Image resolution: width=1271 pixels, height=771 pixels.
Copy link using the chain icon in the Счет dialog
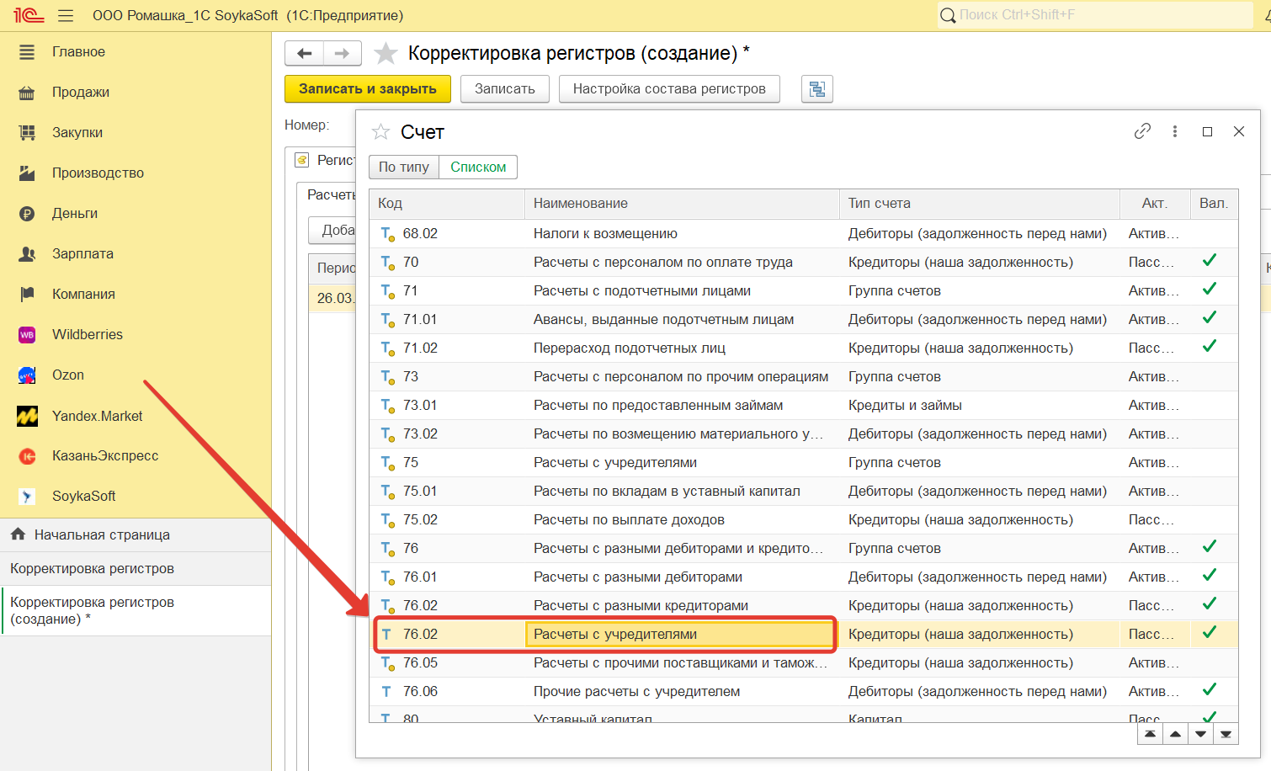point(1142,131)
